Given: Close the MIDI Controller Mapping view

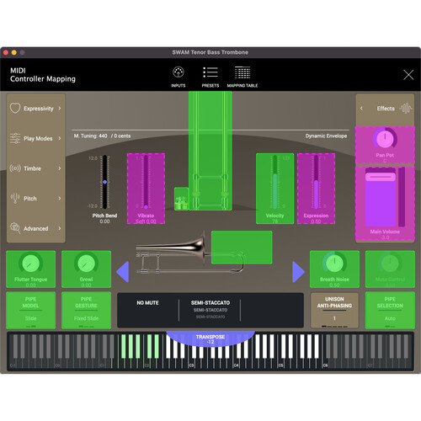Looking at the screenshot, I should (x=408, y=75).
